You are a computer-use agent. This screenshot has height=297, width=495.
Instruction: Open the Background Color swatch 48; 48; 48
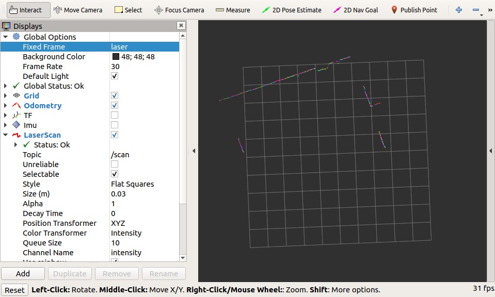click(x=116, y=57)
